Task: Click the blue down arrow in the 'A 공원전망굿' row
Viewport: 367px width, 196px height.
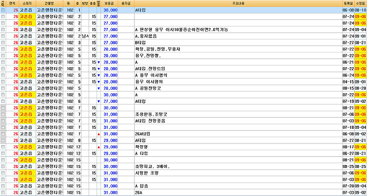Action: tap(98, 89)
